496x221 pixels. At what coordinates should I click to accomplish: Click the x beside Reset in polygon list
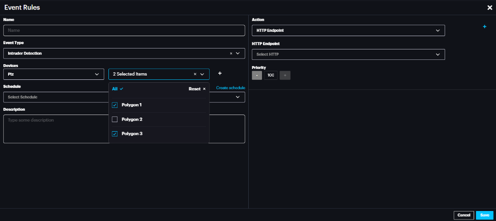point(204,89)
